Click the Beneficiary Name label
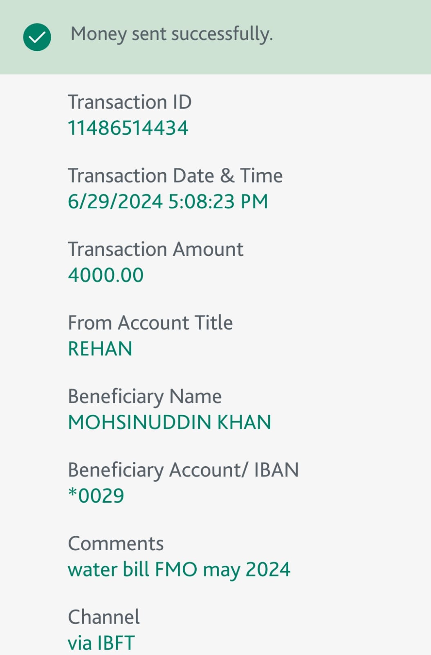This screenshot has width=431, height=655. pyautogui.click(x=145, y=396)
